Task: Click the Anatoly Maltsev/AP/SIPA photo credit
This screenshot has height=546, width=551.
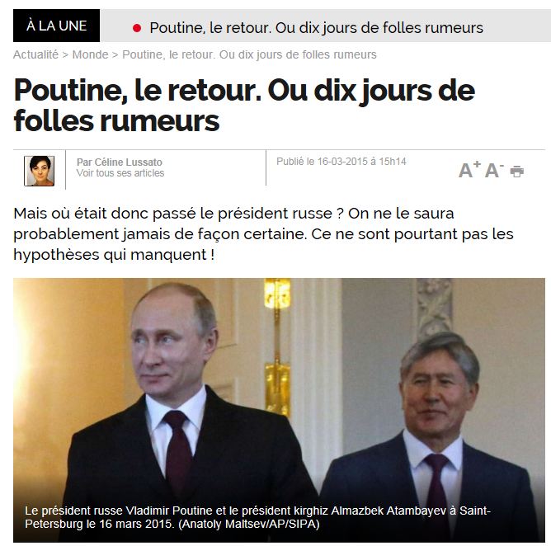Action: coord(249,524)
